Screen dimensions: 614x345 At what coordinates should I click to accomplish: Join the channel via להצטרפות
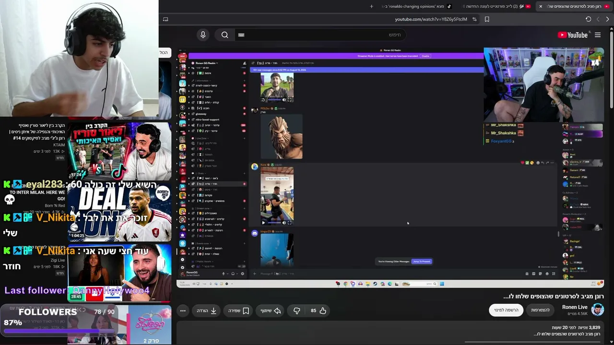point(540,310)
